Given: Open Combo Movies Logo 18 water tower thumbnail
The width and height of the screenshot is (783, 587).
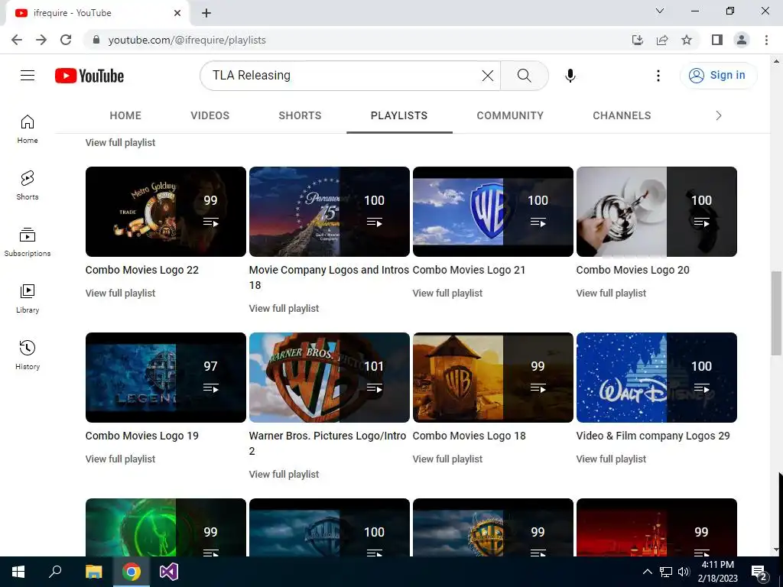Looking at the screenshot, I should click(493, 378).
